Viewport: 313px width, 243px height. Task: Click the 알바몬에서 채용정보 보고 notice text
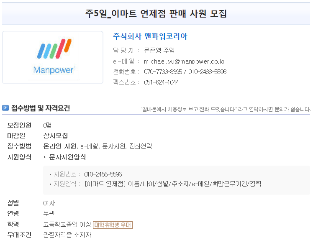(x=226, y=109)
